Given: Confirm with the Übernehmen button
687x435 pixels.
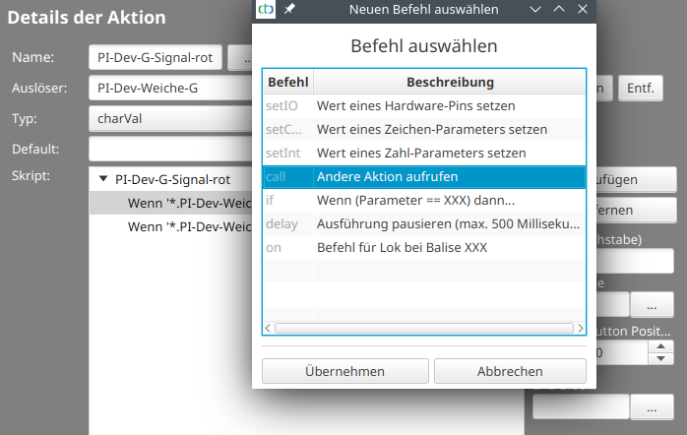Looking at the screenshot, I should click(x=343, y=371).
